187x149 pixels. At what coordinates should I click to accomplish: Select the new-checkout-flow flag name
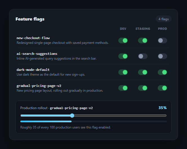[33, 38]
